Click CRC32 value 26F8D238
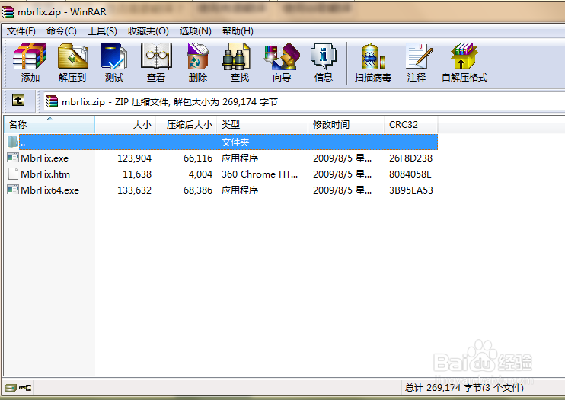 click(x=410, y=158)
